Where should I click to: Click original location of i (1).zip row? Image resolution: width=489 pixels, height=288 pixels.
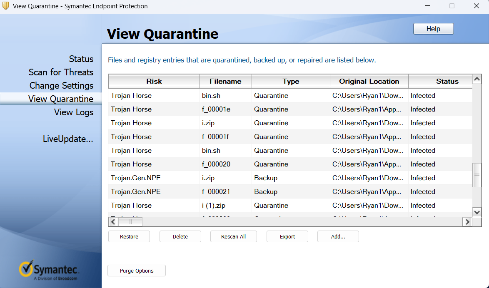click(368, 206)
